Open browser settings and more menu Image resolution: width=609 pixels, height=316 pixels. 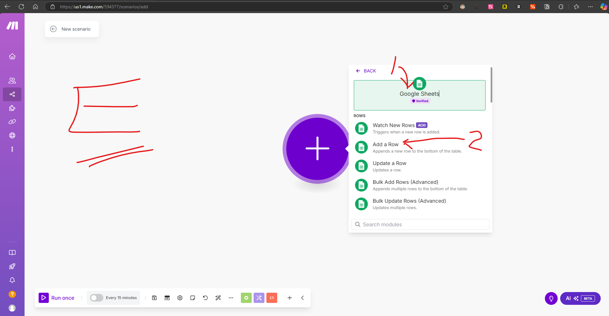tap(590, 7)
